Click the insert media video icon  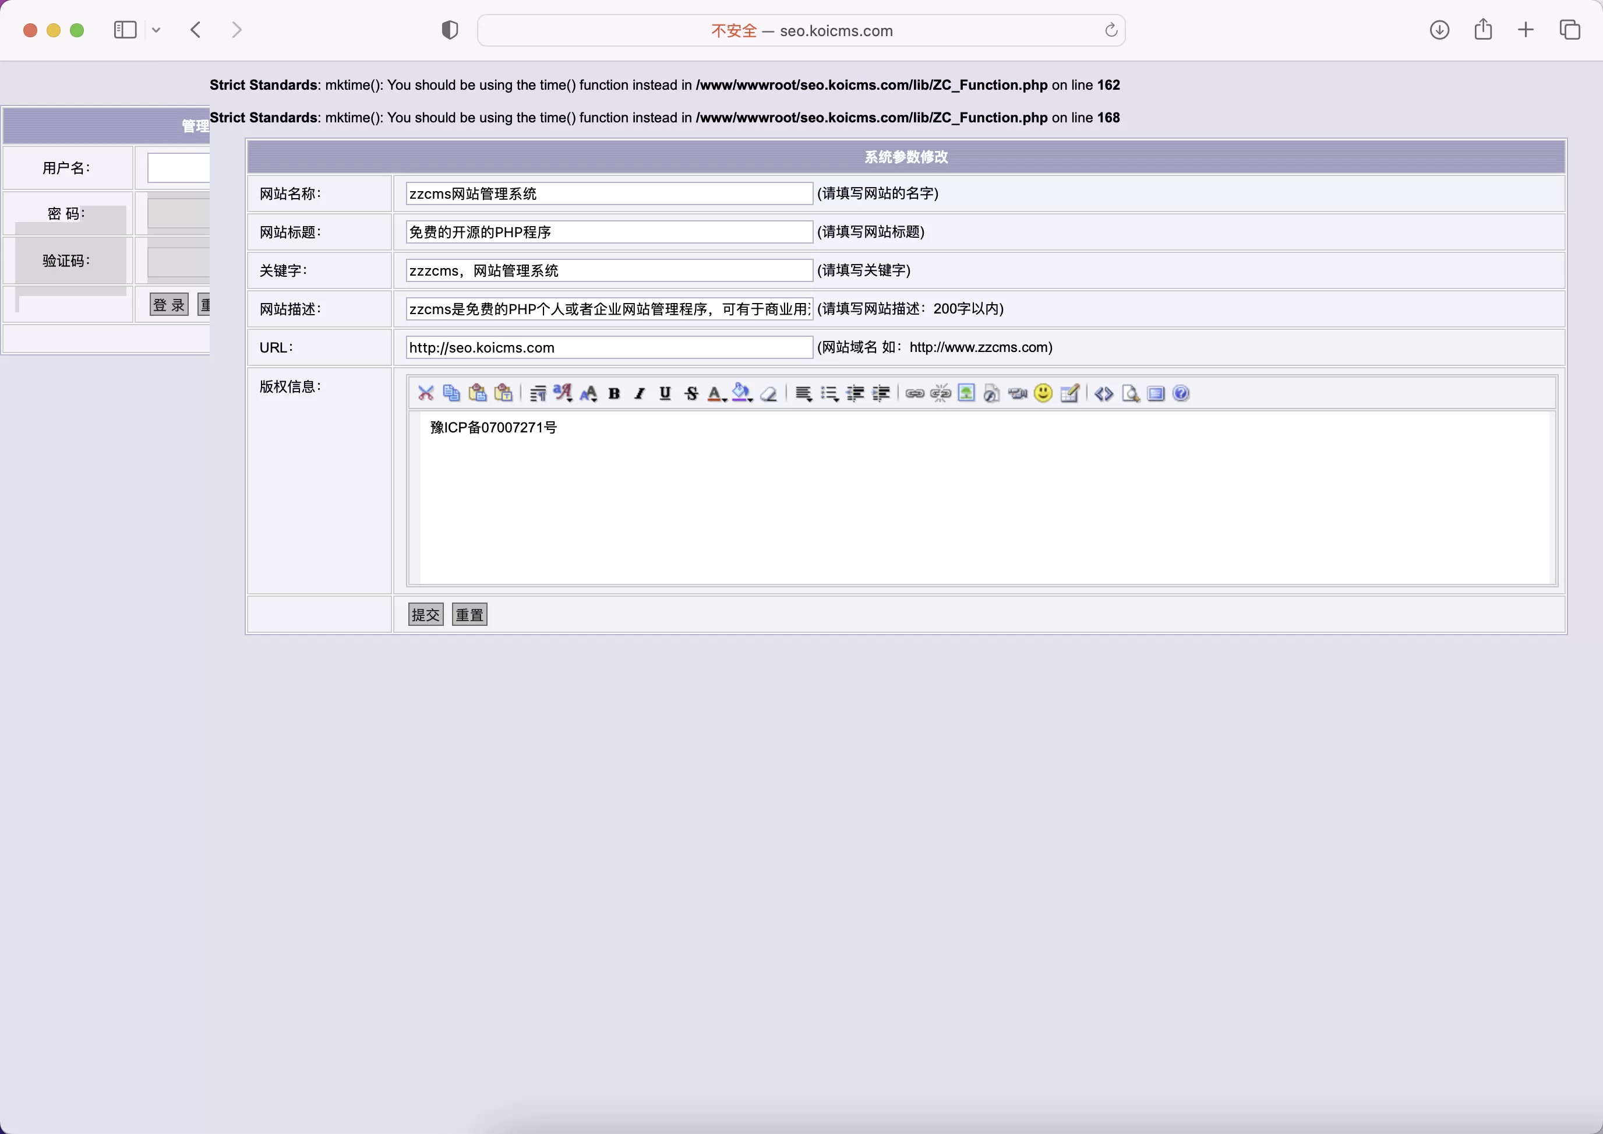[x=1018, y=393]
